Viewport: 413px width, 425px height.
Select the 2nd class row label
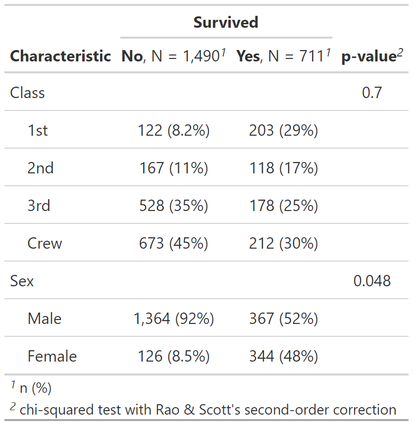point(41,168)
